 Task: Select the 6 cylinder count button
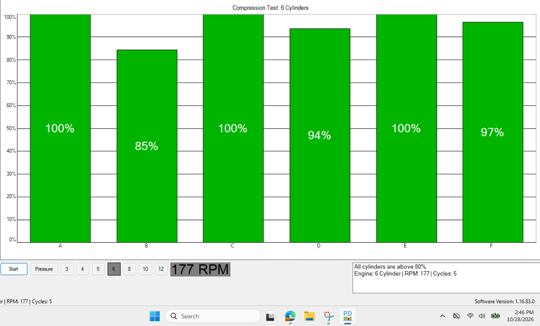pyautogui.click(x=114, y=269)
